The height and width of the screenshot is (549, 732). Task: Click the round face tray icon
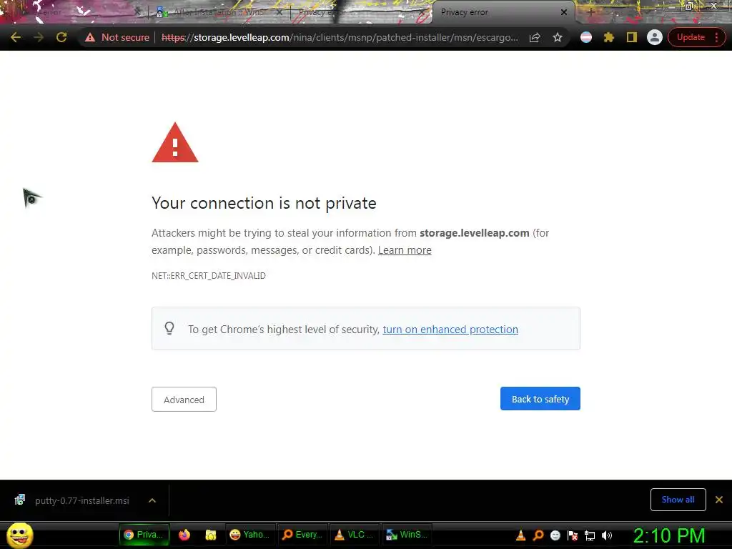click(x=555, y=535)
